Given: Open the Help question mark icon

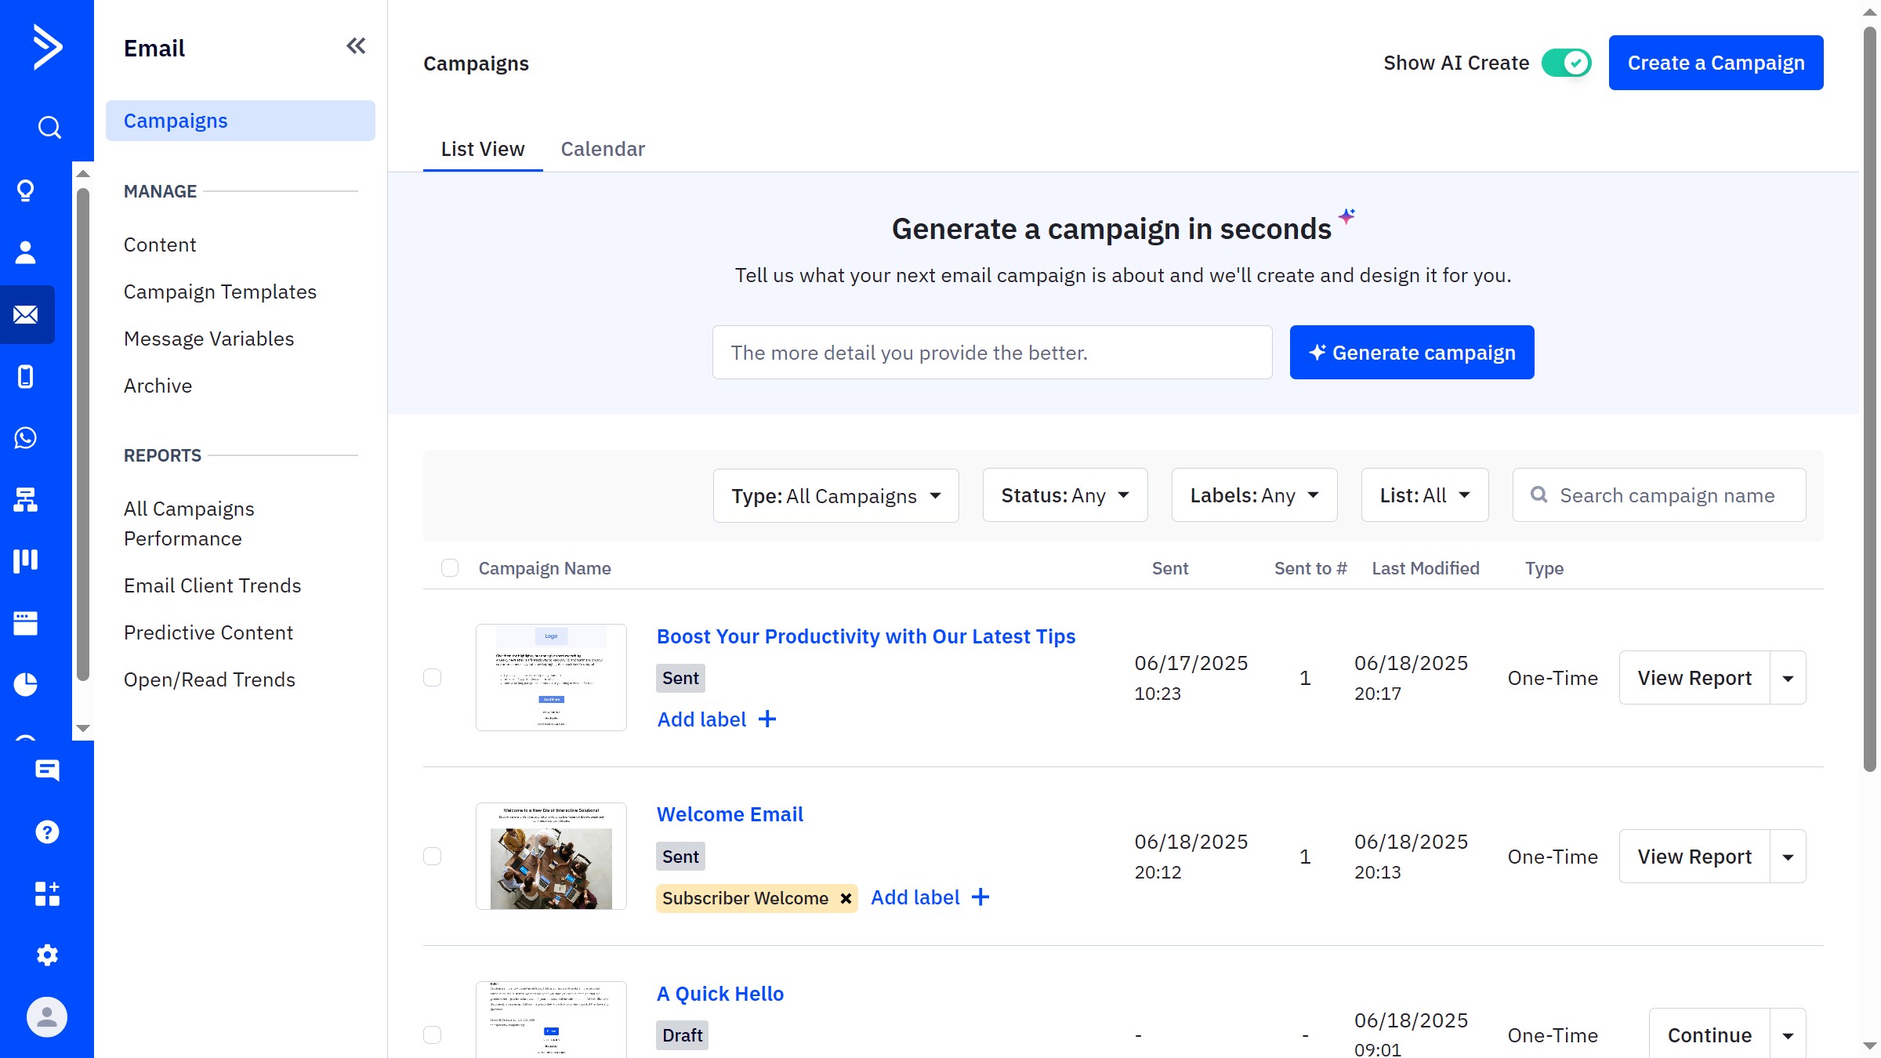Looking at the screenshot, I should [47, 832].
